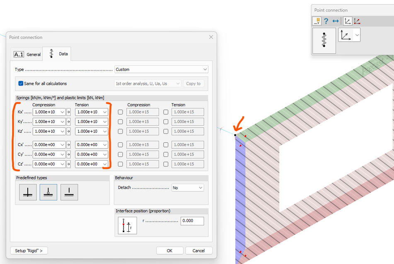This screenshot has height=264, width=394.
Task: Select the Data tab
Action: (57, 54)
